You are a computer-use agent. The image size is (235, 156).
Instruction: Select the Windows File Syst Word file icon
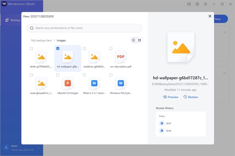pyautogui.click(x=121, y=83)
